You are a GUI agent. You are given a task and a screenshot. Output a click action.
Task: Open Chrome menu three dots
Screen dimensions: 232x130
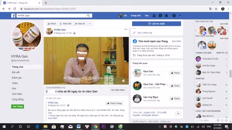[x=228, y=9]
